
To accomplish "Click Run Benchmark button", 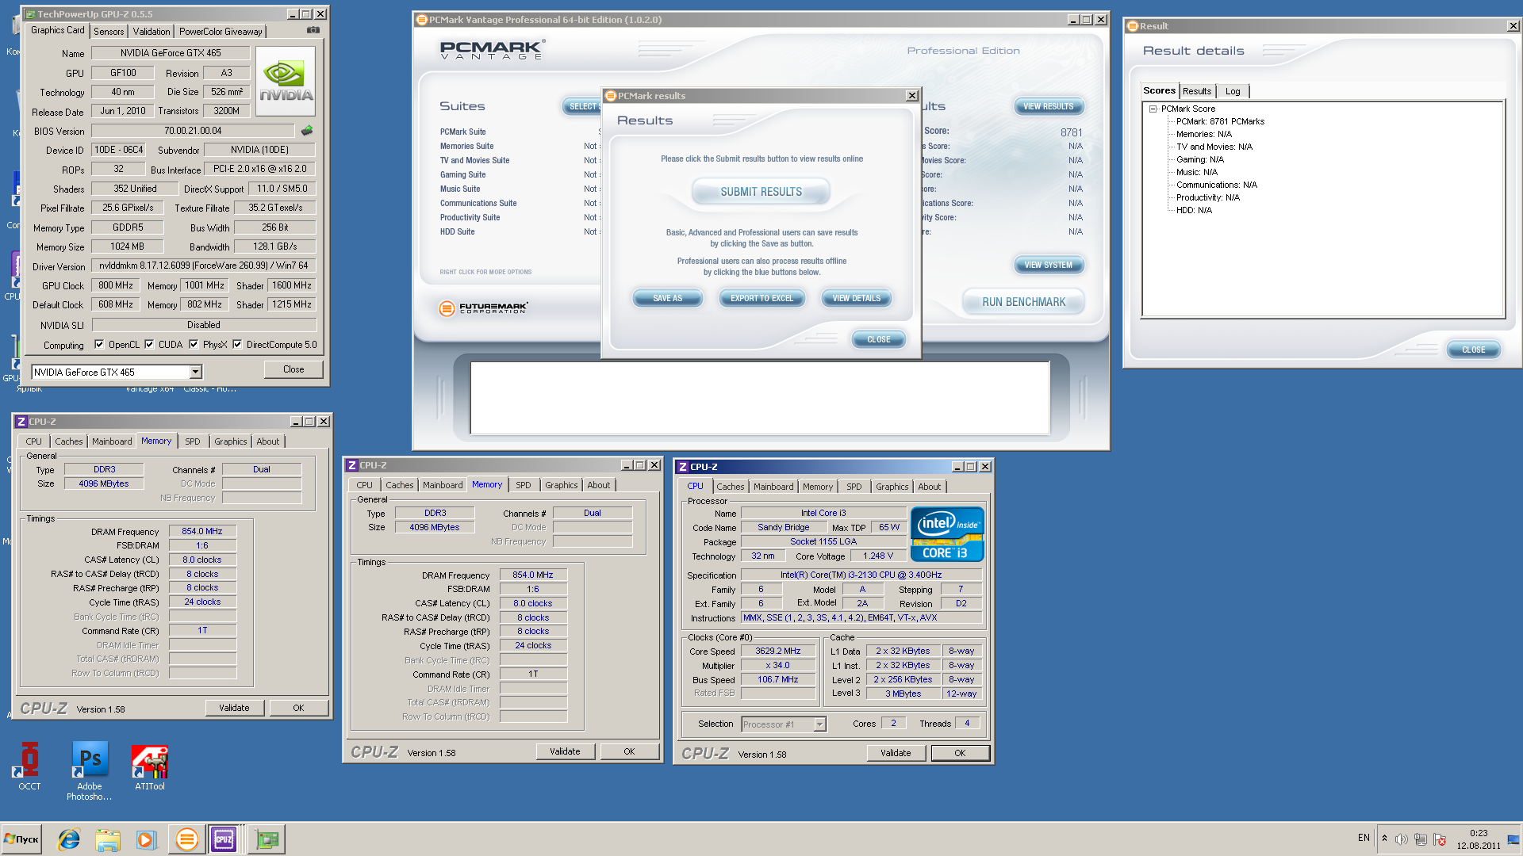I will pos(1023,302).
